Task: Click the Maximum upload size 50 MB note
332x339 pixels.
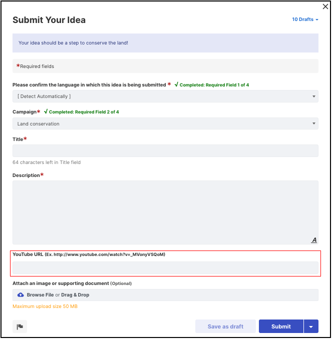Action: 45,306
